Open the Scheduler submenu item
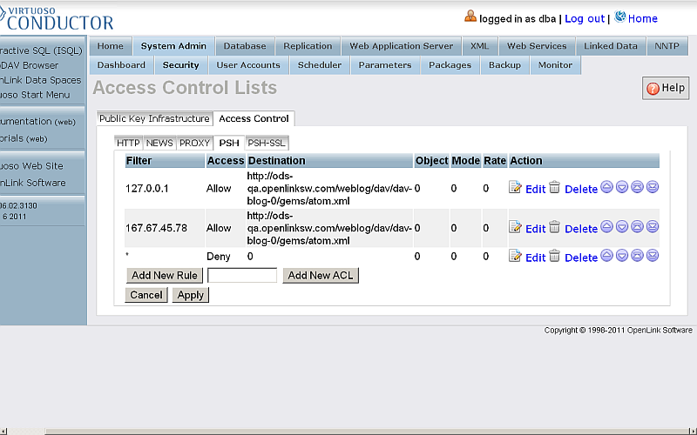 pos(320,65)
